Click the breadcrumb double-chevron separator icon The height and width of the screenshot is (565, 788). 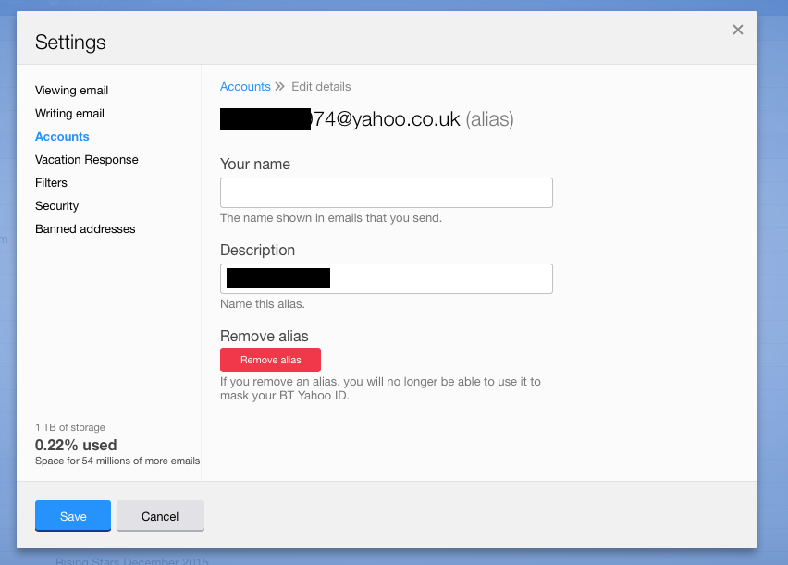pos(279,87)
